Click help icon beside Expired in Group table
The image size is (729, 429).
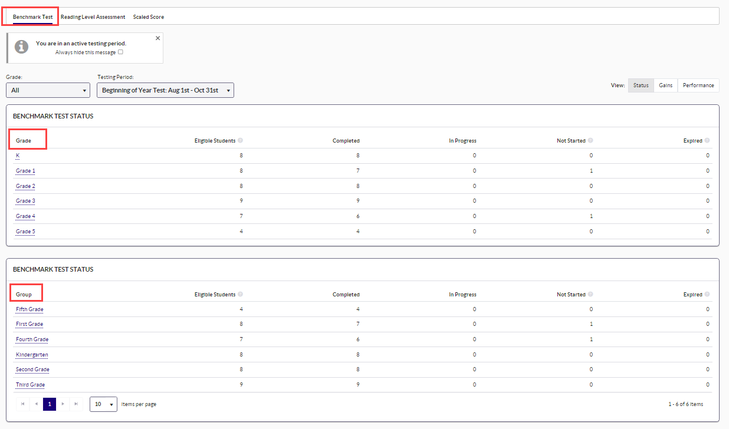coord(707,295)
